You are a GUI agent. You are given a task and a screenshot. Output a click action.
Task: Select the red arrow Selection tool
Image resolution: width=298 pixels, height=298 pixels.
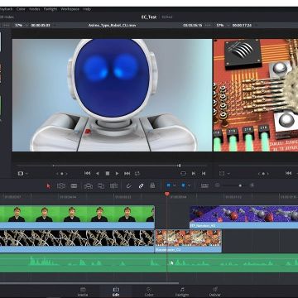pos(49,185)
